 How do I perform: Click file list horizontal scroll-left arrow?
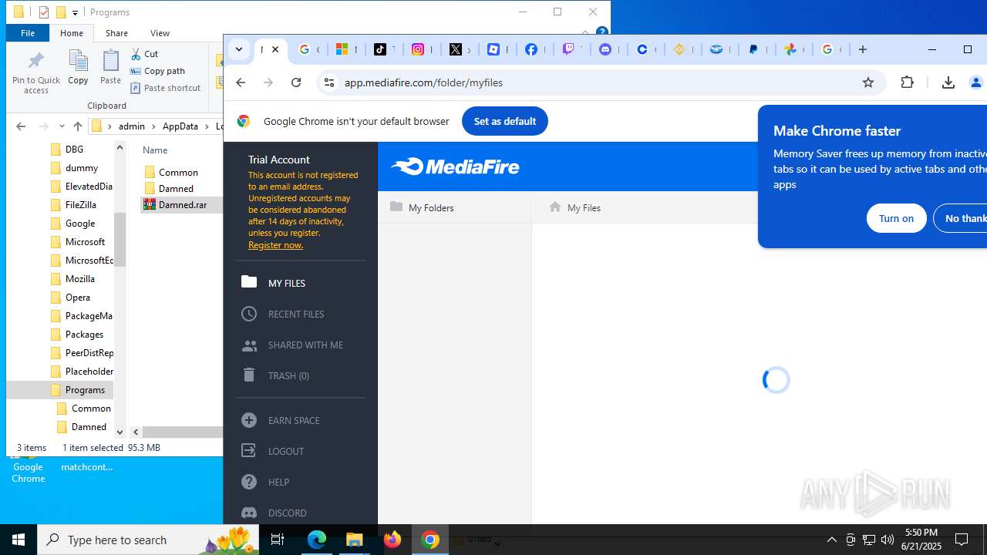coord(136,432)
